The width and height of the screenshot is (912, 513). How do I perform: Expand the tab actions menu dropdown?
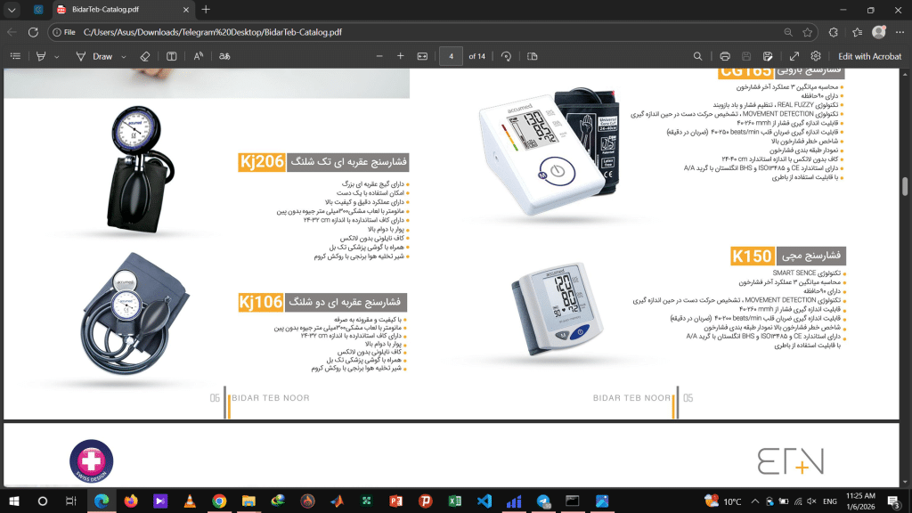coord(12,10)
